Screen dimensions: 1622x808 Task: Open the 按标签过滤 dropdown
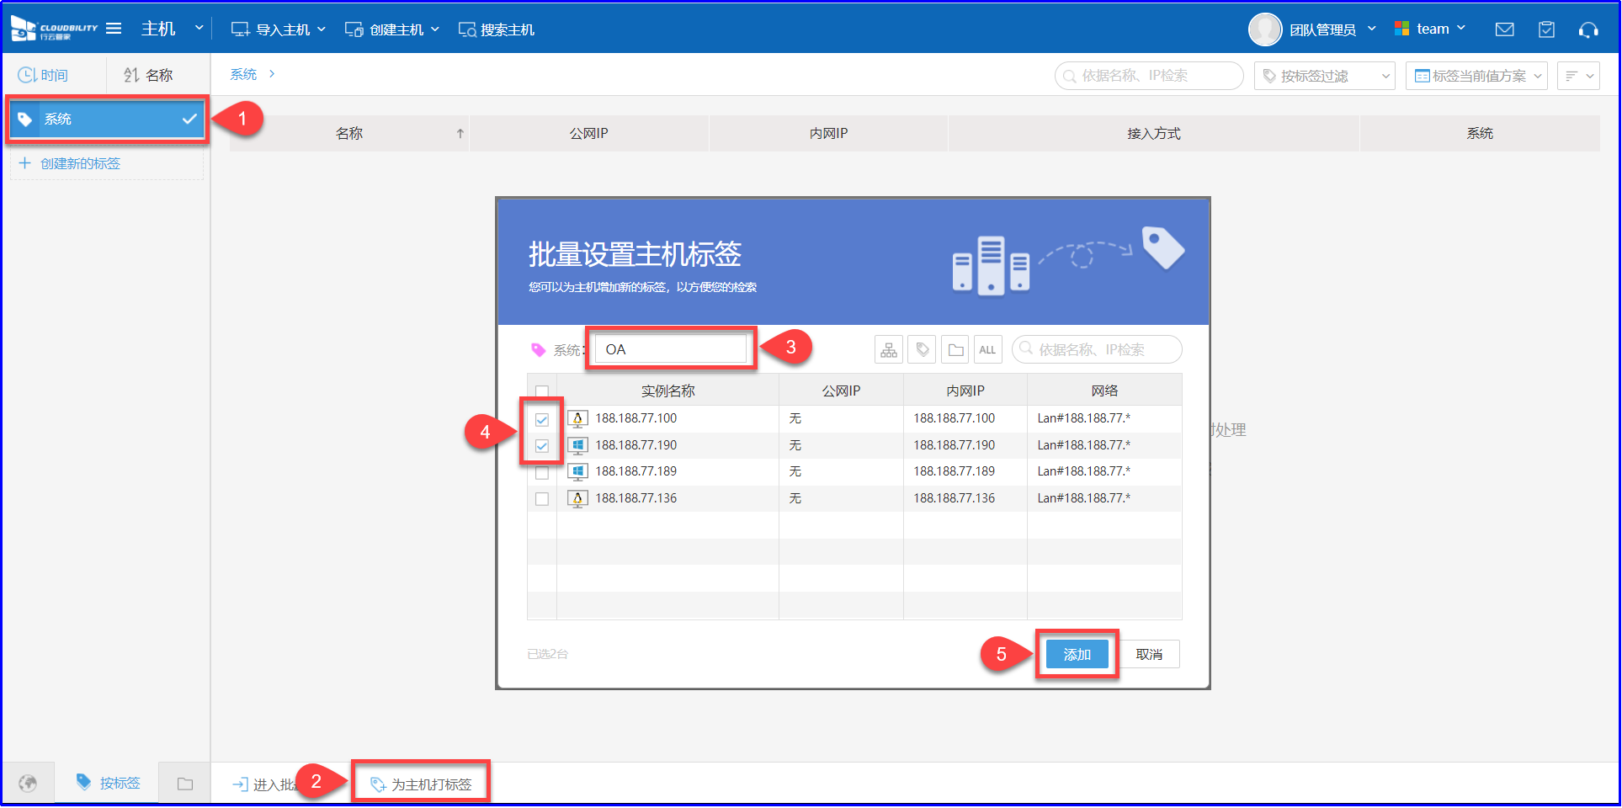coord(1324,76)
